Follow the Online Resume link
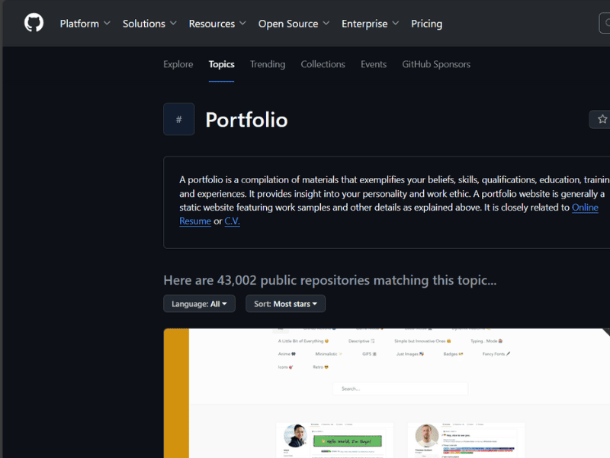 585,208
